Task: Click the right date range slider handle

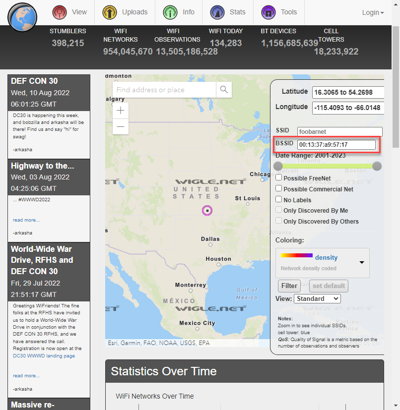Action: [377, 166]
